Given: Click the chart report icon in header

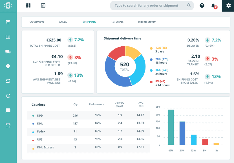Looking at the screenshot, I should point(43,6).
